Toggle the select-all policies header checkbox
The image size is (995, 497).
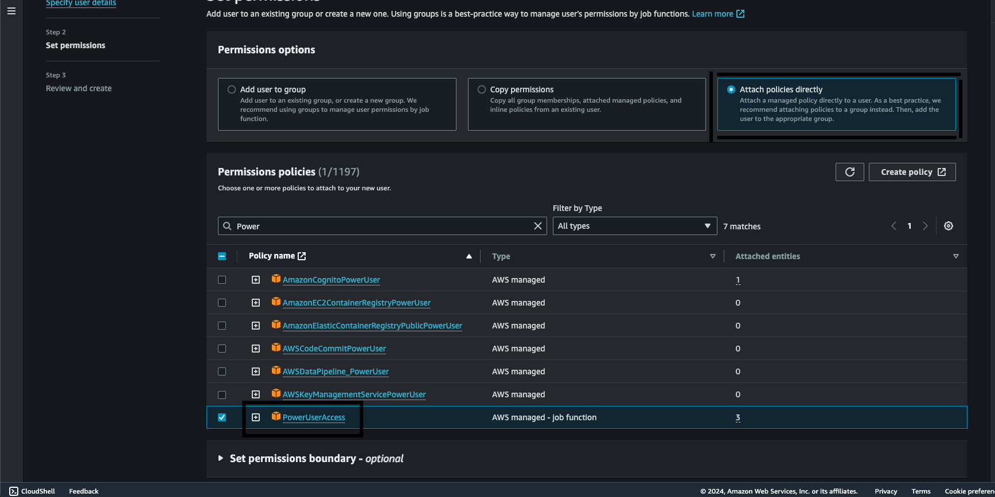point(222,256)
